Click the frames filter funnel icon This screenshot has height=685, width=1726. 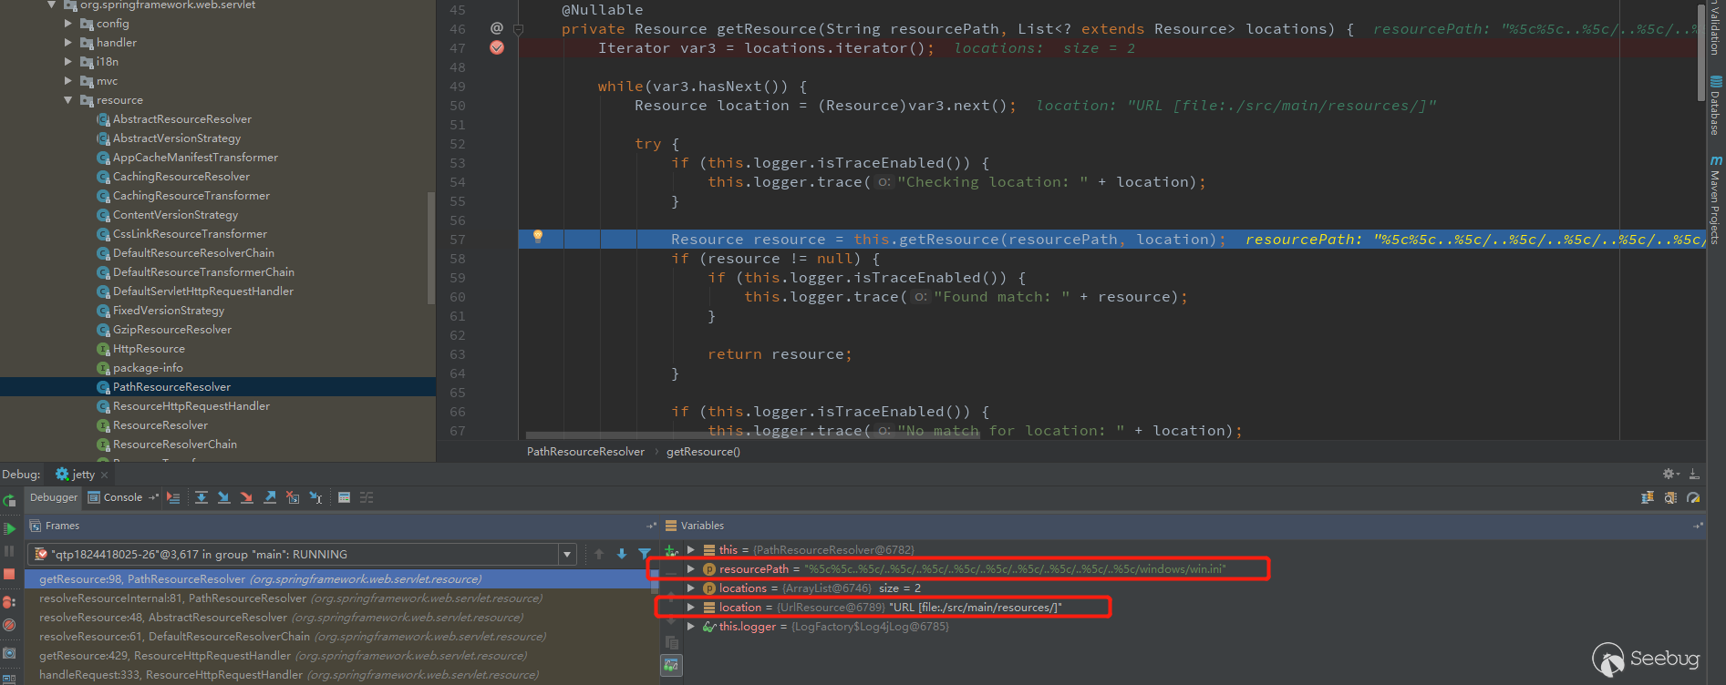tap(645, 554)
